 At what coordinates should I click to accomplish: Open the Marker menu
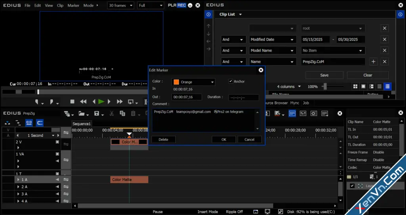[73, 6]
